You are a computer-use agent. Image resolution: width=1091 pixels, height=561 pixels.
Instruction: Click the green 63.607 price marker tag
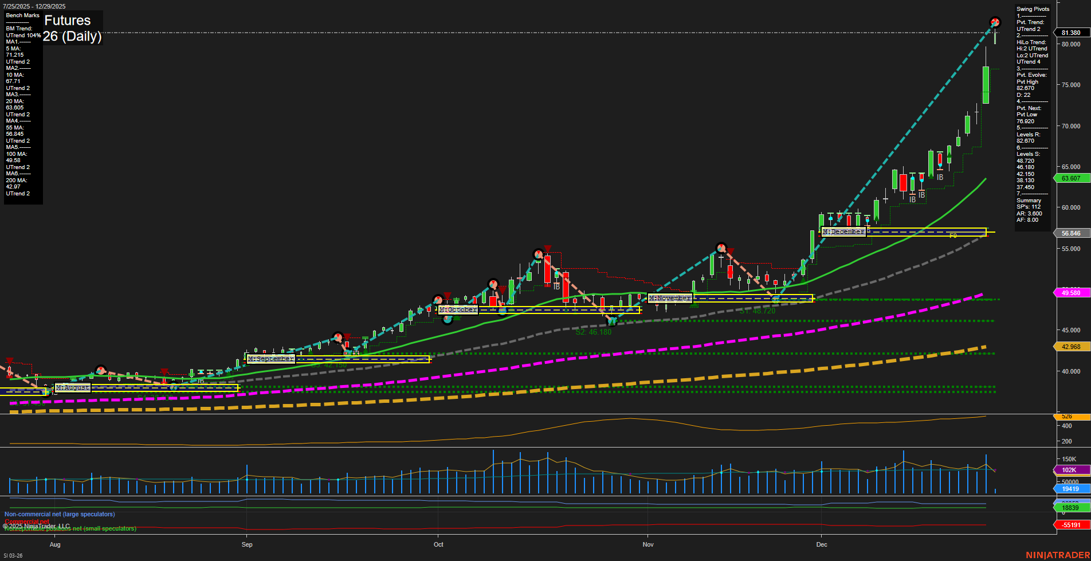click(1071, 178)
